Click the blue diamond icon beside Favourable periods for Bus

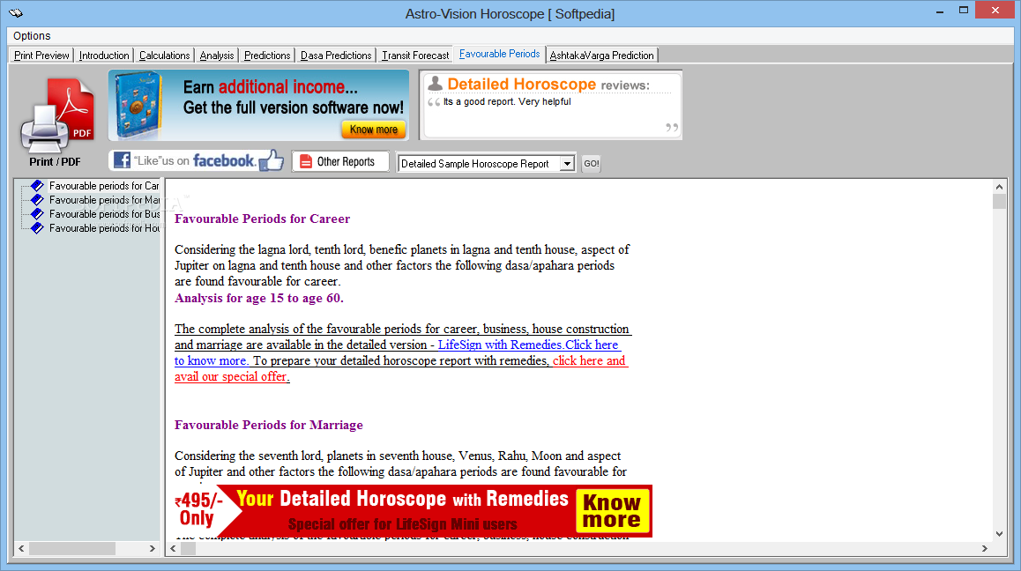(x=37, y=213)
